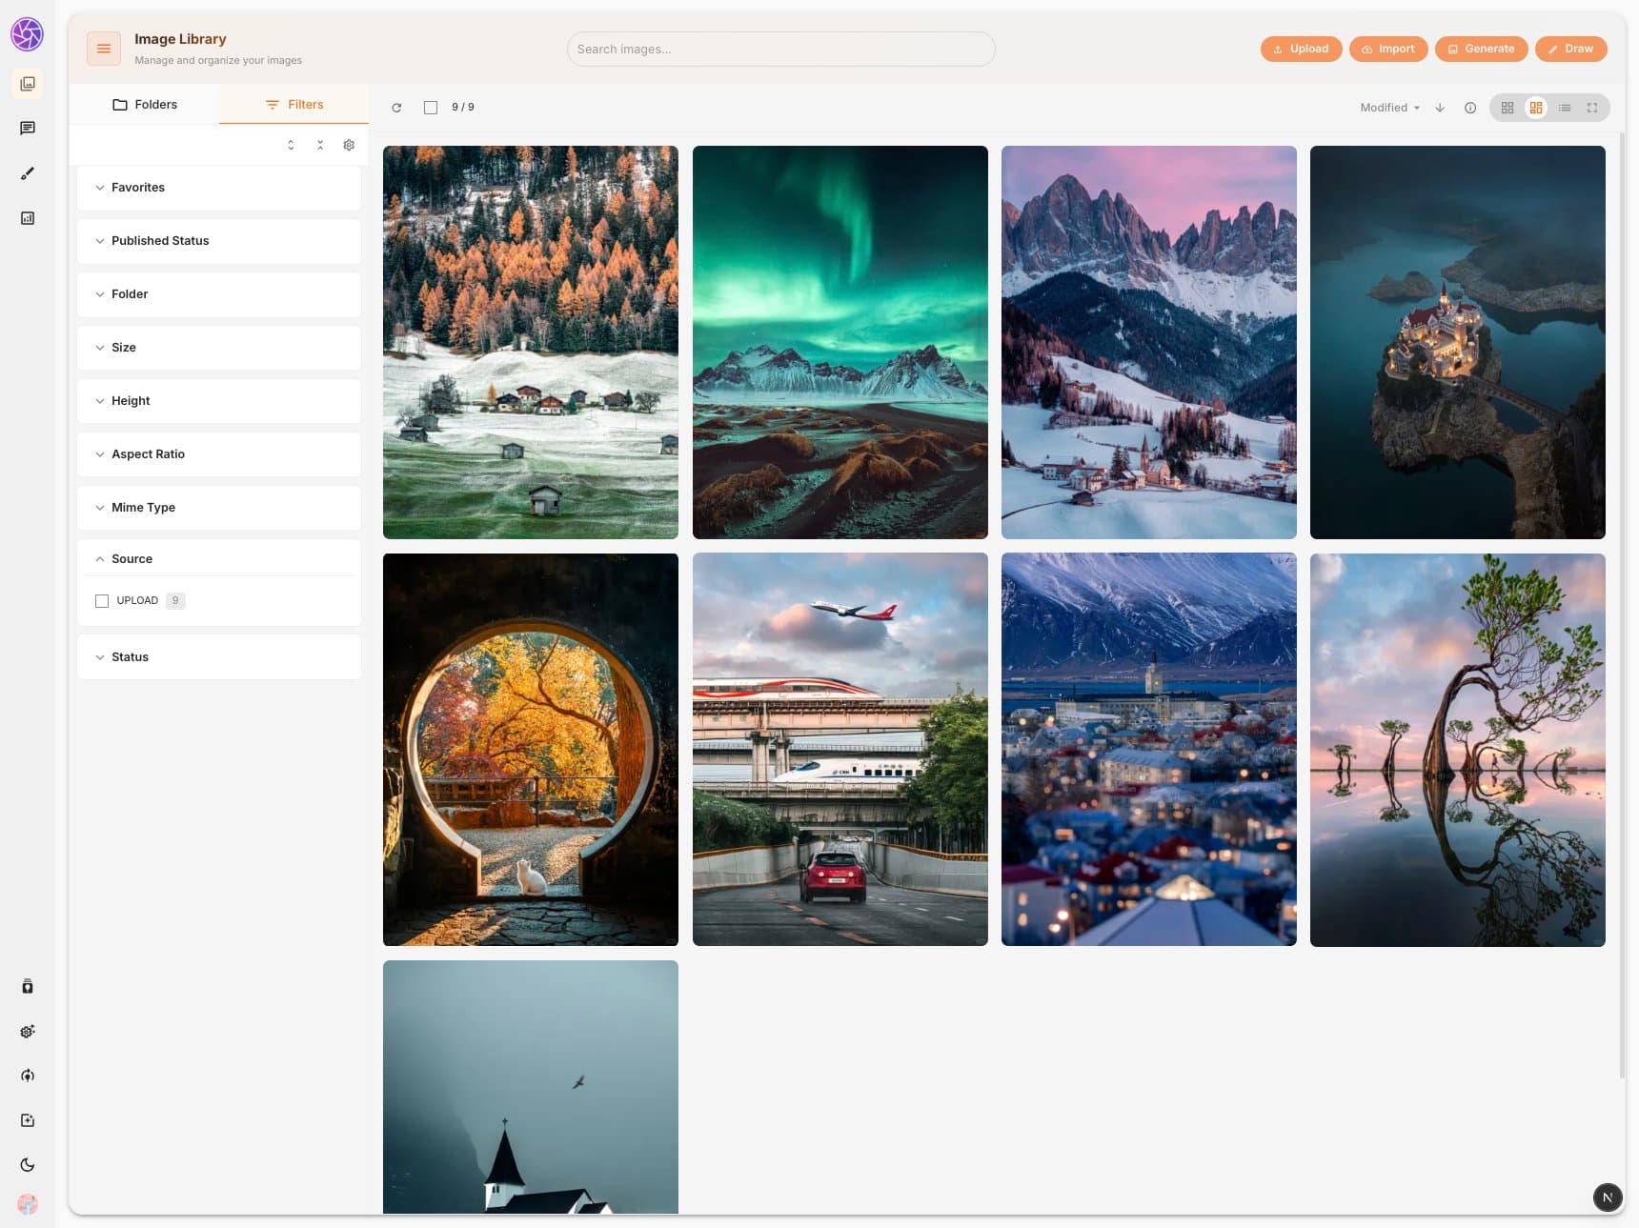Toggle dark mode moon icon
Screen dimensions: 1639x1228
[x=28, y=1164]
